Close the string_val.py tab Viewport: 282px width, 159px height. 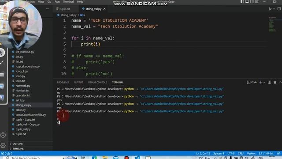coord(104,9)
